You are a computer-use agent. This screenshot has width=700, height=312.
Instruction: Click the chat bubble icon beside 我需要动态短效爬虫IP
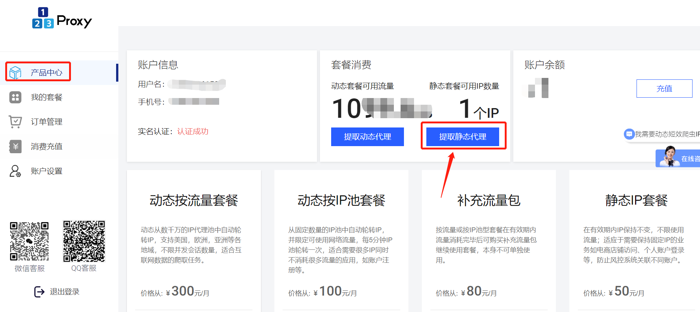[629, 134]
